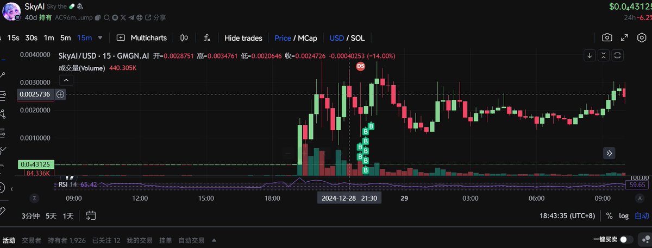Expand the timeframe dropdown arrow
This screenshot has width=652, height=248.
click(x=100, y=38)
